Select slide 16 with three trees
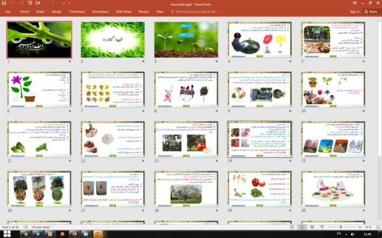Screen dimensions: 382x238 (39, 189)
